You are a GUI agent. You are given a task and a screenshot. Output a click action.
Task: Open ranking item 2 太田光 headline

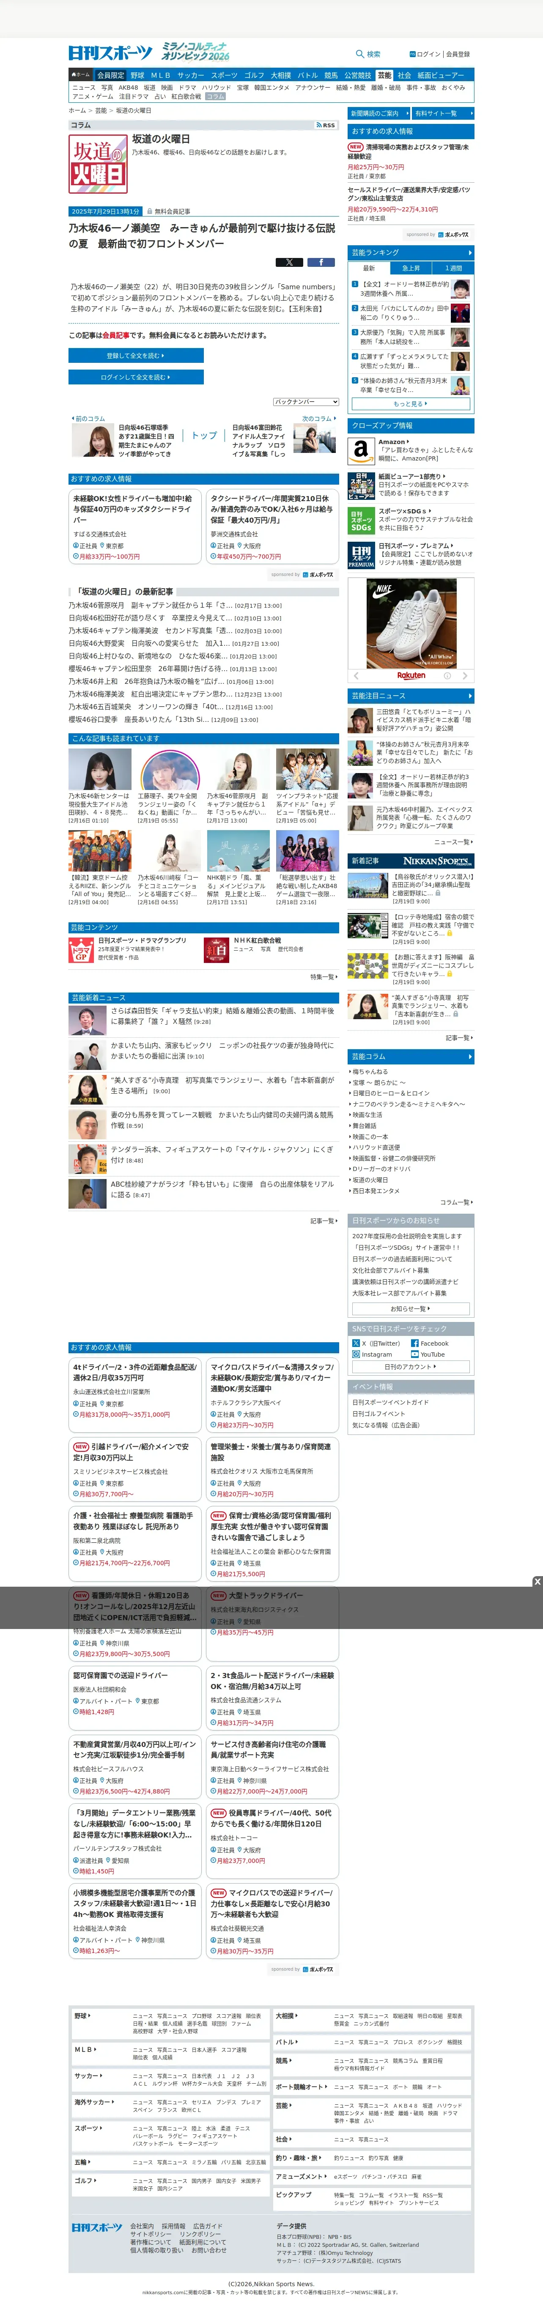(x=405, y=313)
